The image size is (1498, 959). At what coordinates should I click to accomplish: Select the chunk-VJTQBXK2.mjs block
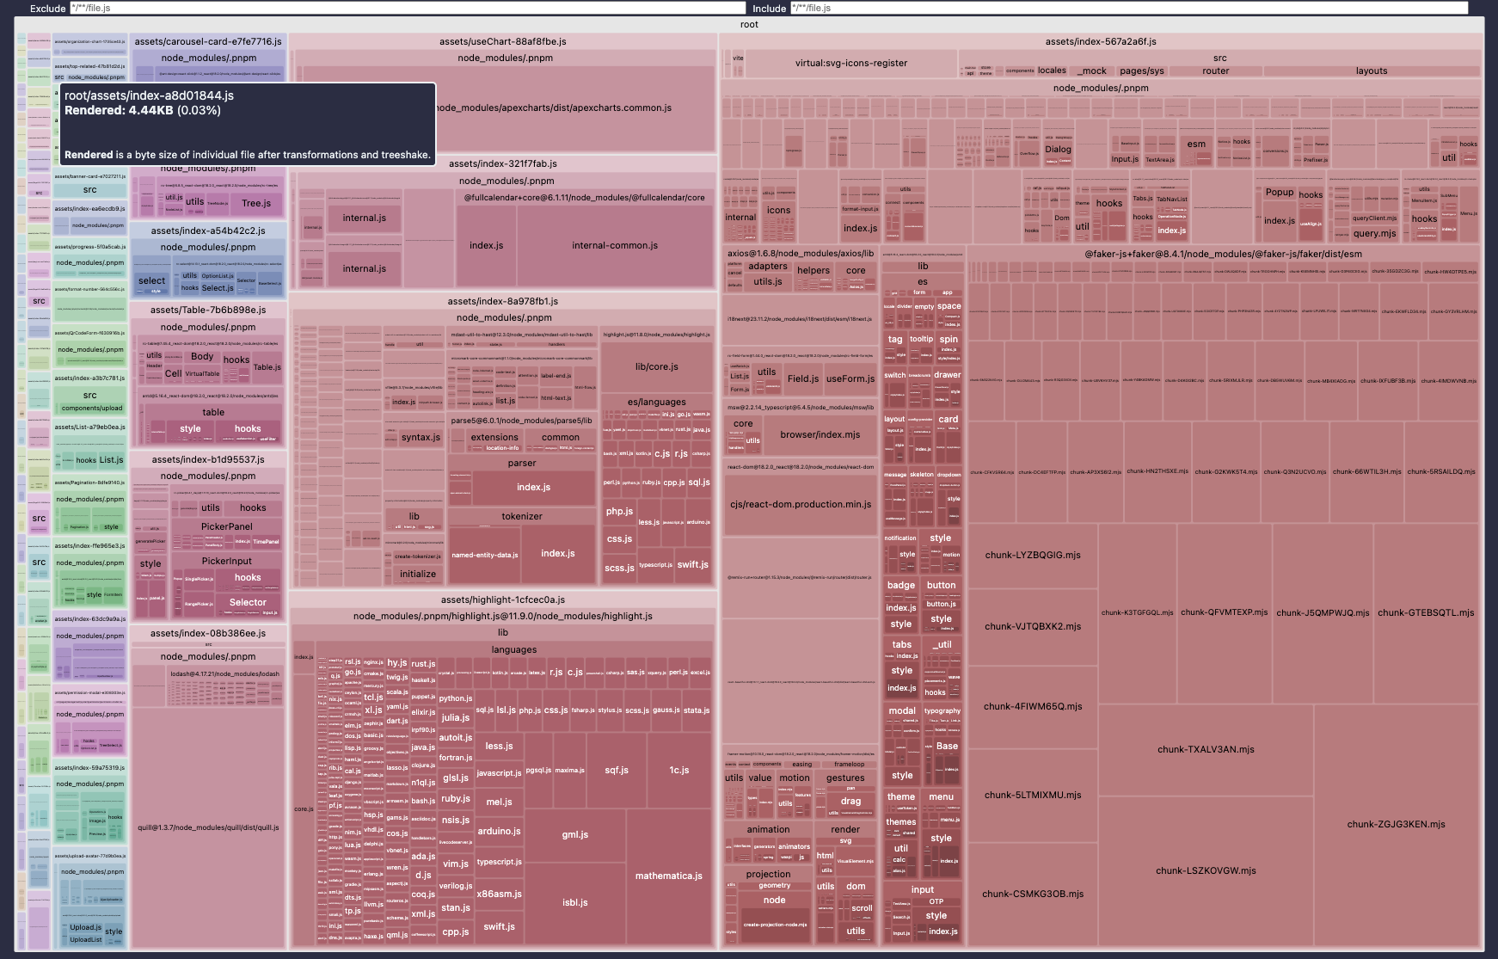coord(1033,626)
